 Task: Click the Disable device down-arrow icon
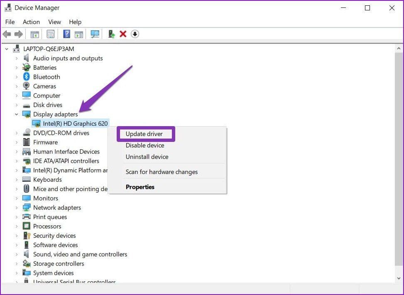click(135, 34)
